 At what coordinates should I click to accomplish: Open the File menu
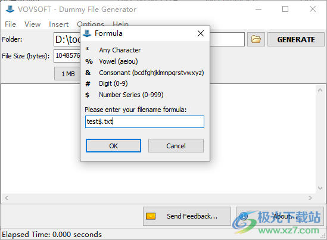(x=10, y=24)
